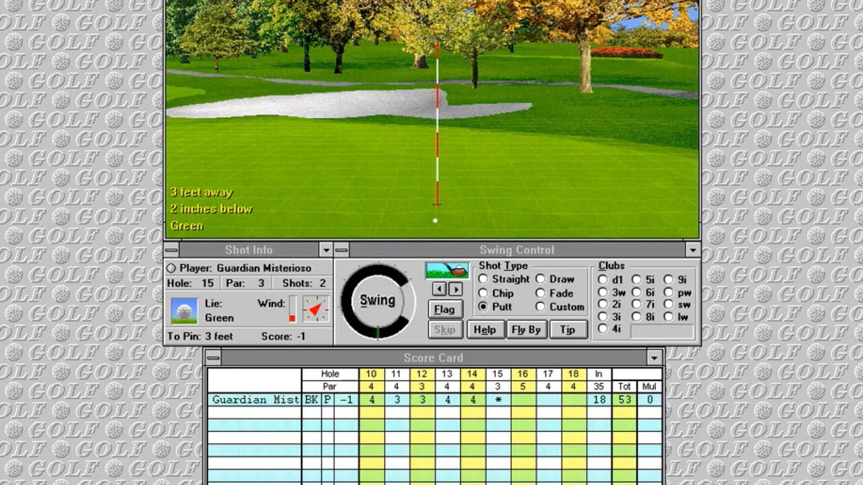863x485 pixels.
Task: Click the hole 10 header cell
Action: tap(371, 374)
